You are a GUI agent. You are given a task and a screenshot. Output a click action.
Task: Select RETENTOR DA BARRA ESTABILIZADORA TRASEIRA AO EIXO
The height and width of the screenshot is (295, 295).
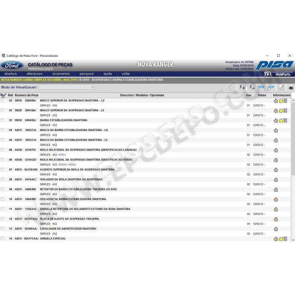pyautogui.click(x=78, y=189)
